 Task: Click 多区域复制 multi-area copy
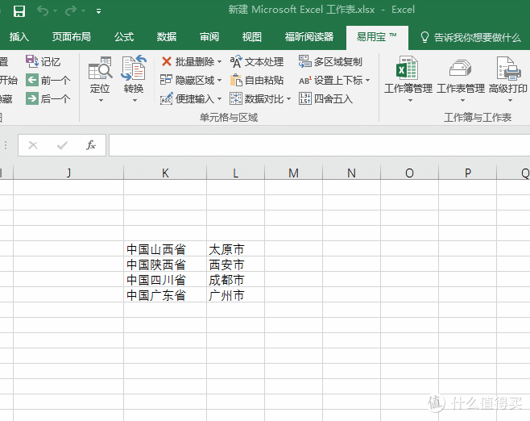coord(330,61)
